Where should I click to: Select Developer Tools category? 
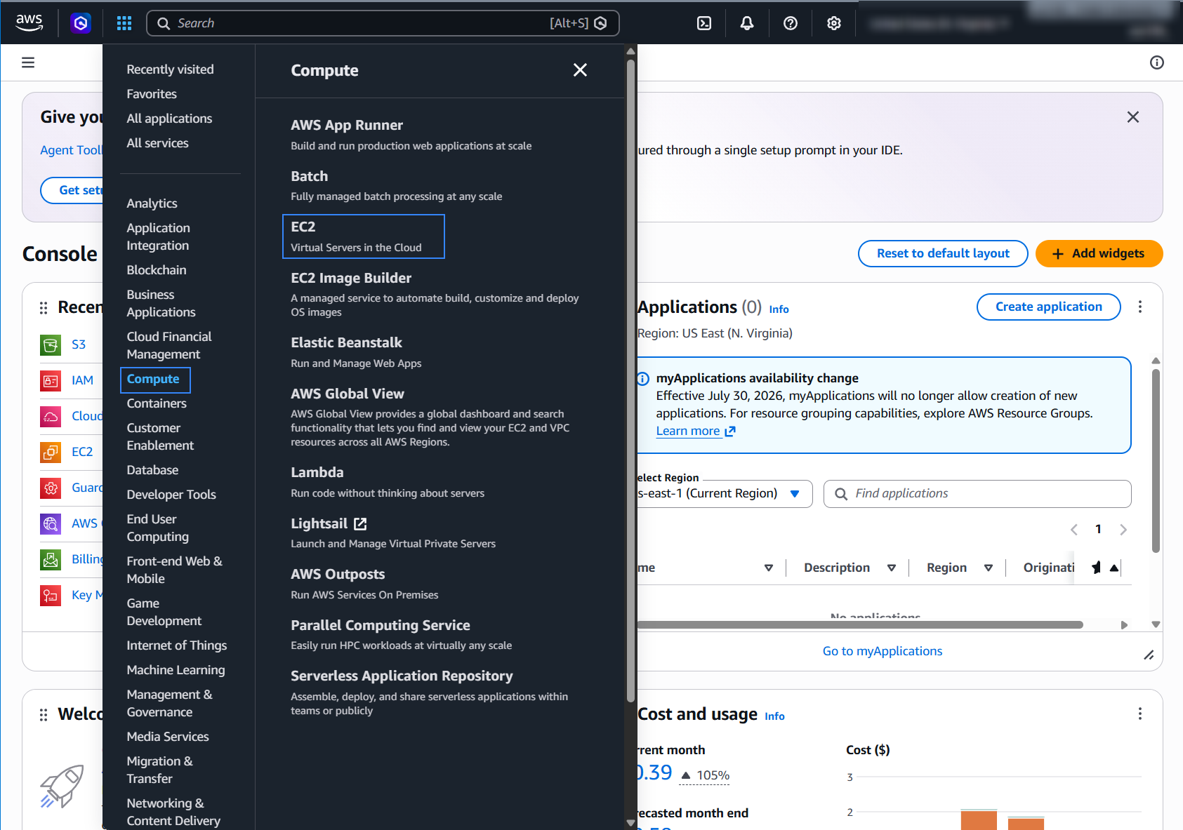[x=171, y=495]
